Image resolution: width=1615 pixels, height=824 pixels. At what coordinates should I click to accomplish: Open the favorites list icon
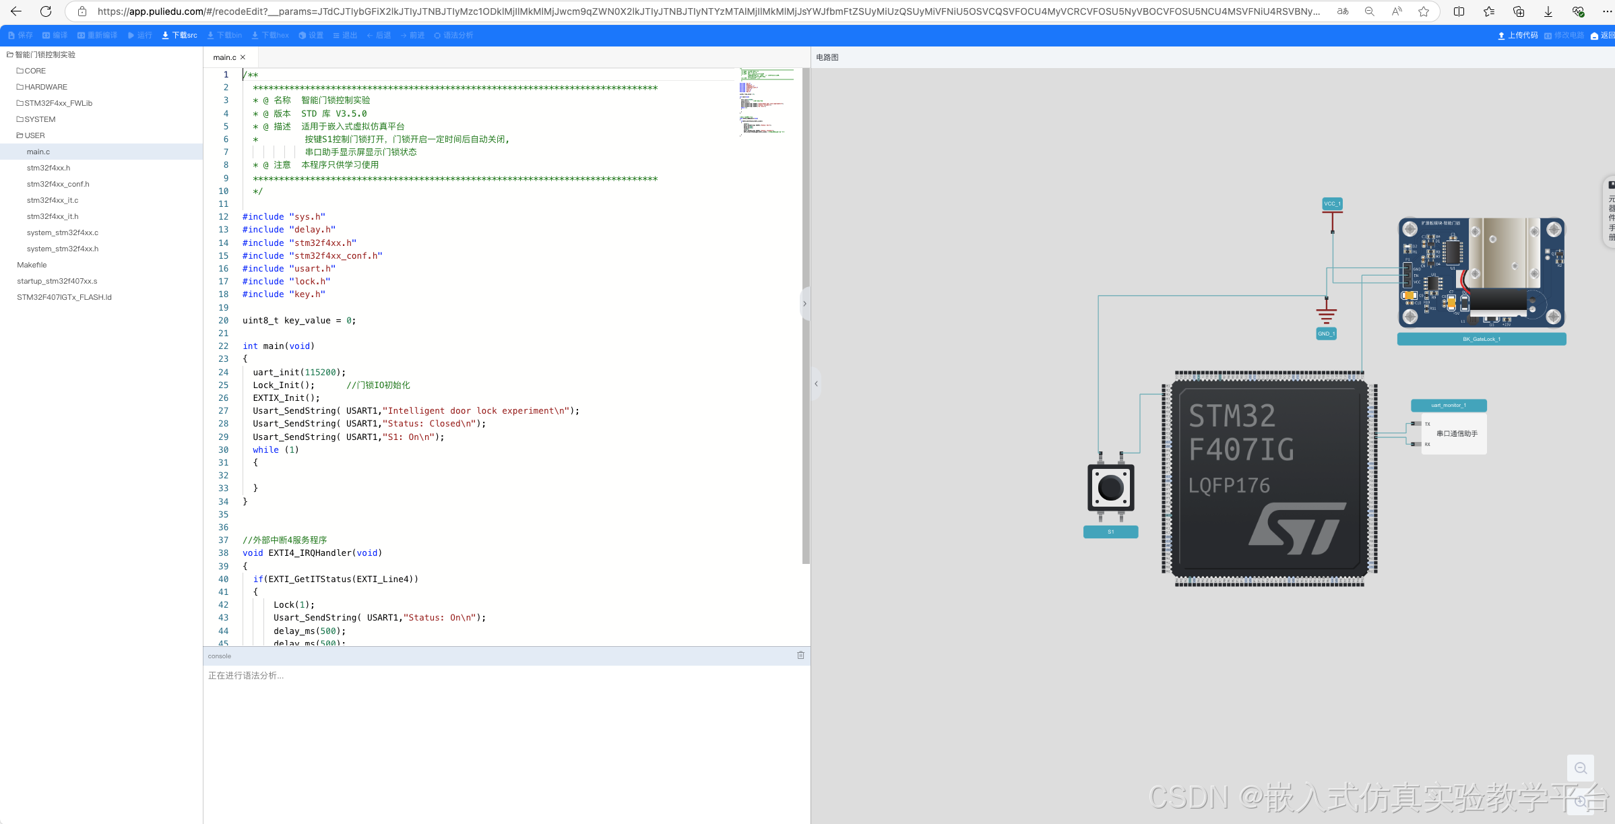pyautogui.click(x=1489, y=11)
